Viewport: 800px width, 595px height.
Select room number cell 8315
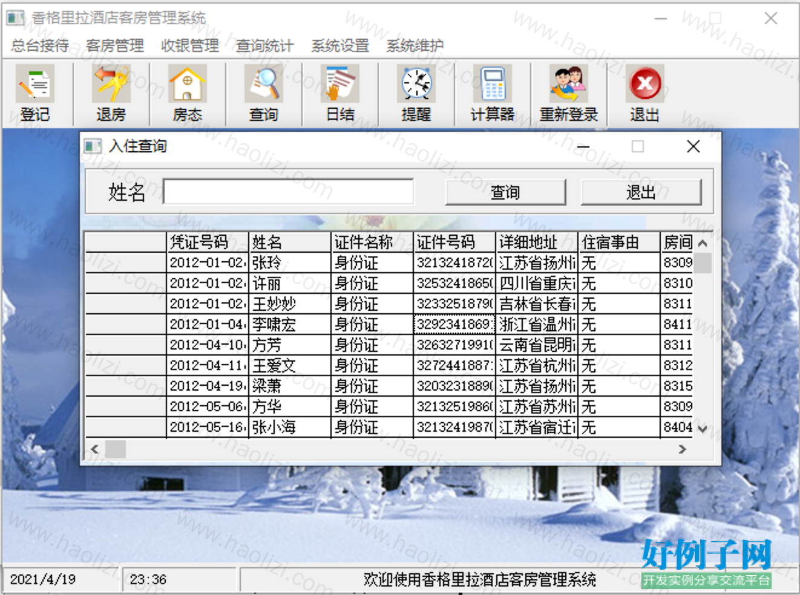click(x=677, y=386)
